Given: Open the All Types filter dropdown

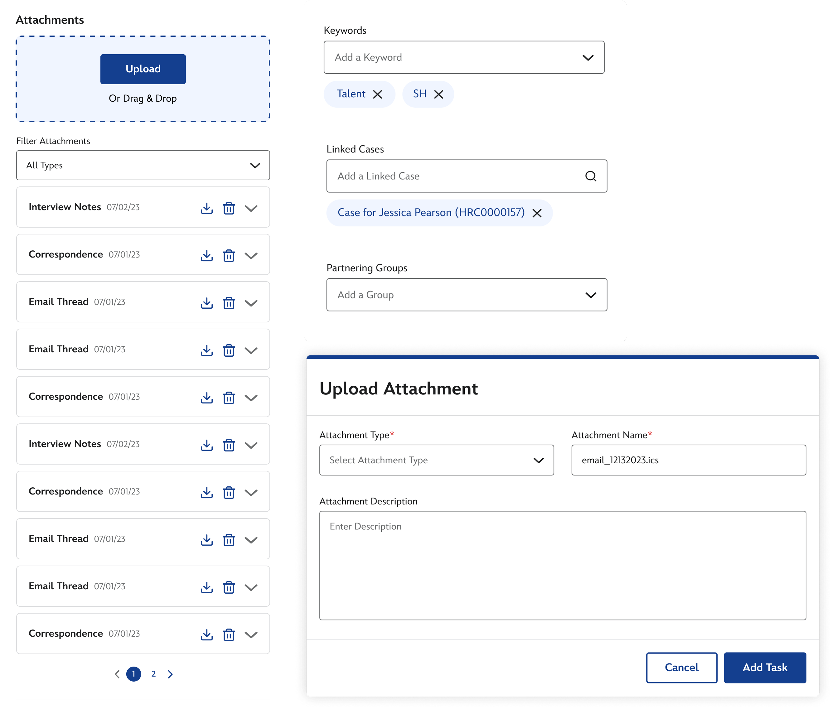Looking at the screenshot, I should tap(143, 166).
